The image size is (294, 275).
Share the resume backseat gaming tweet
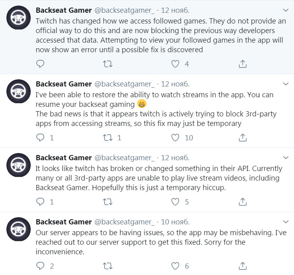[x=243, y=137]
